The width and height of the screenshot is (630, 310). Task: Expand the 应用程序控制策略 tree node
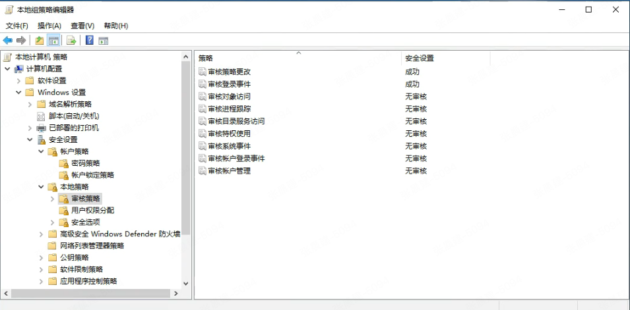pos(41,281)
